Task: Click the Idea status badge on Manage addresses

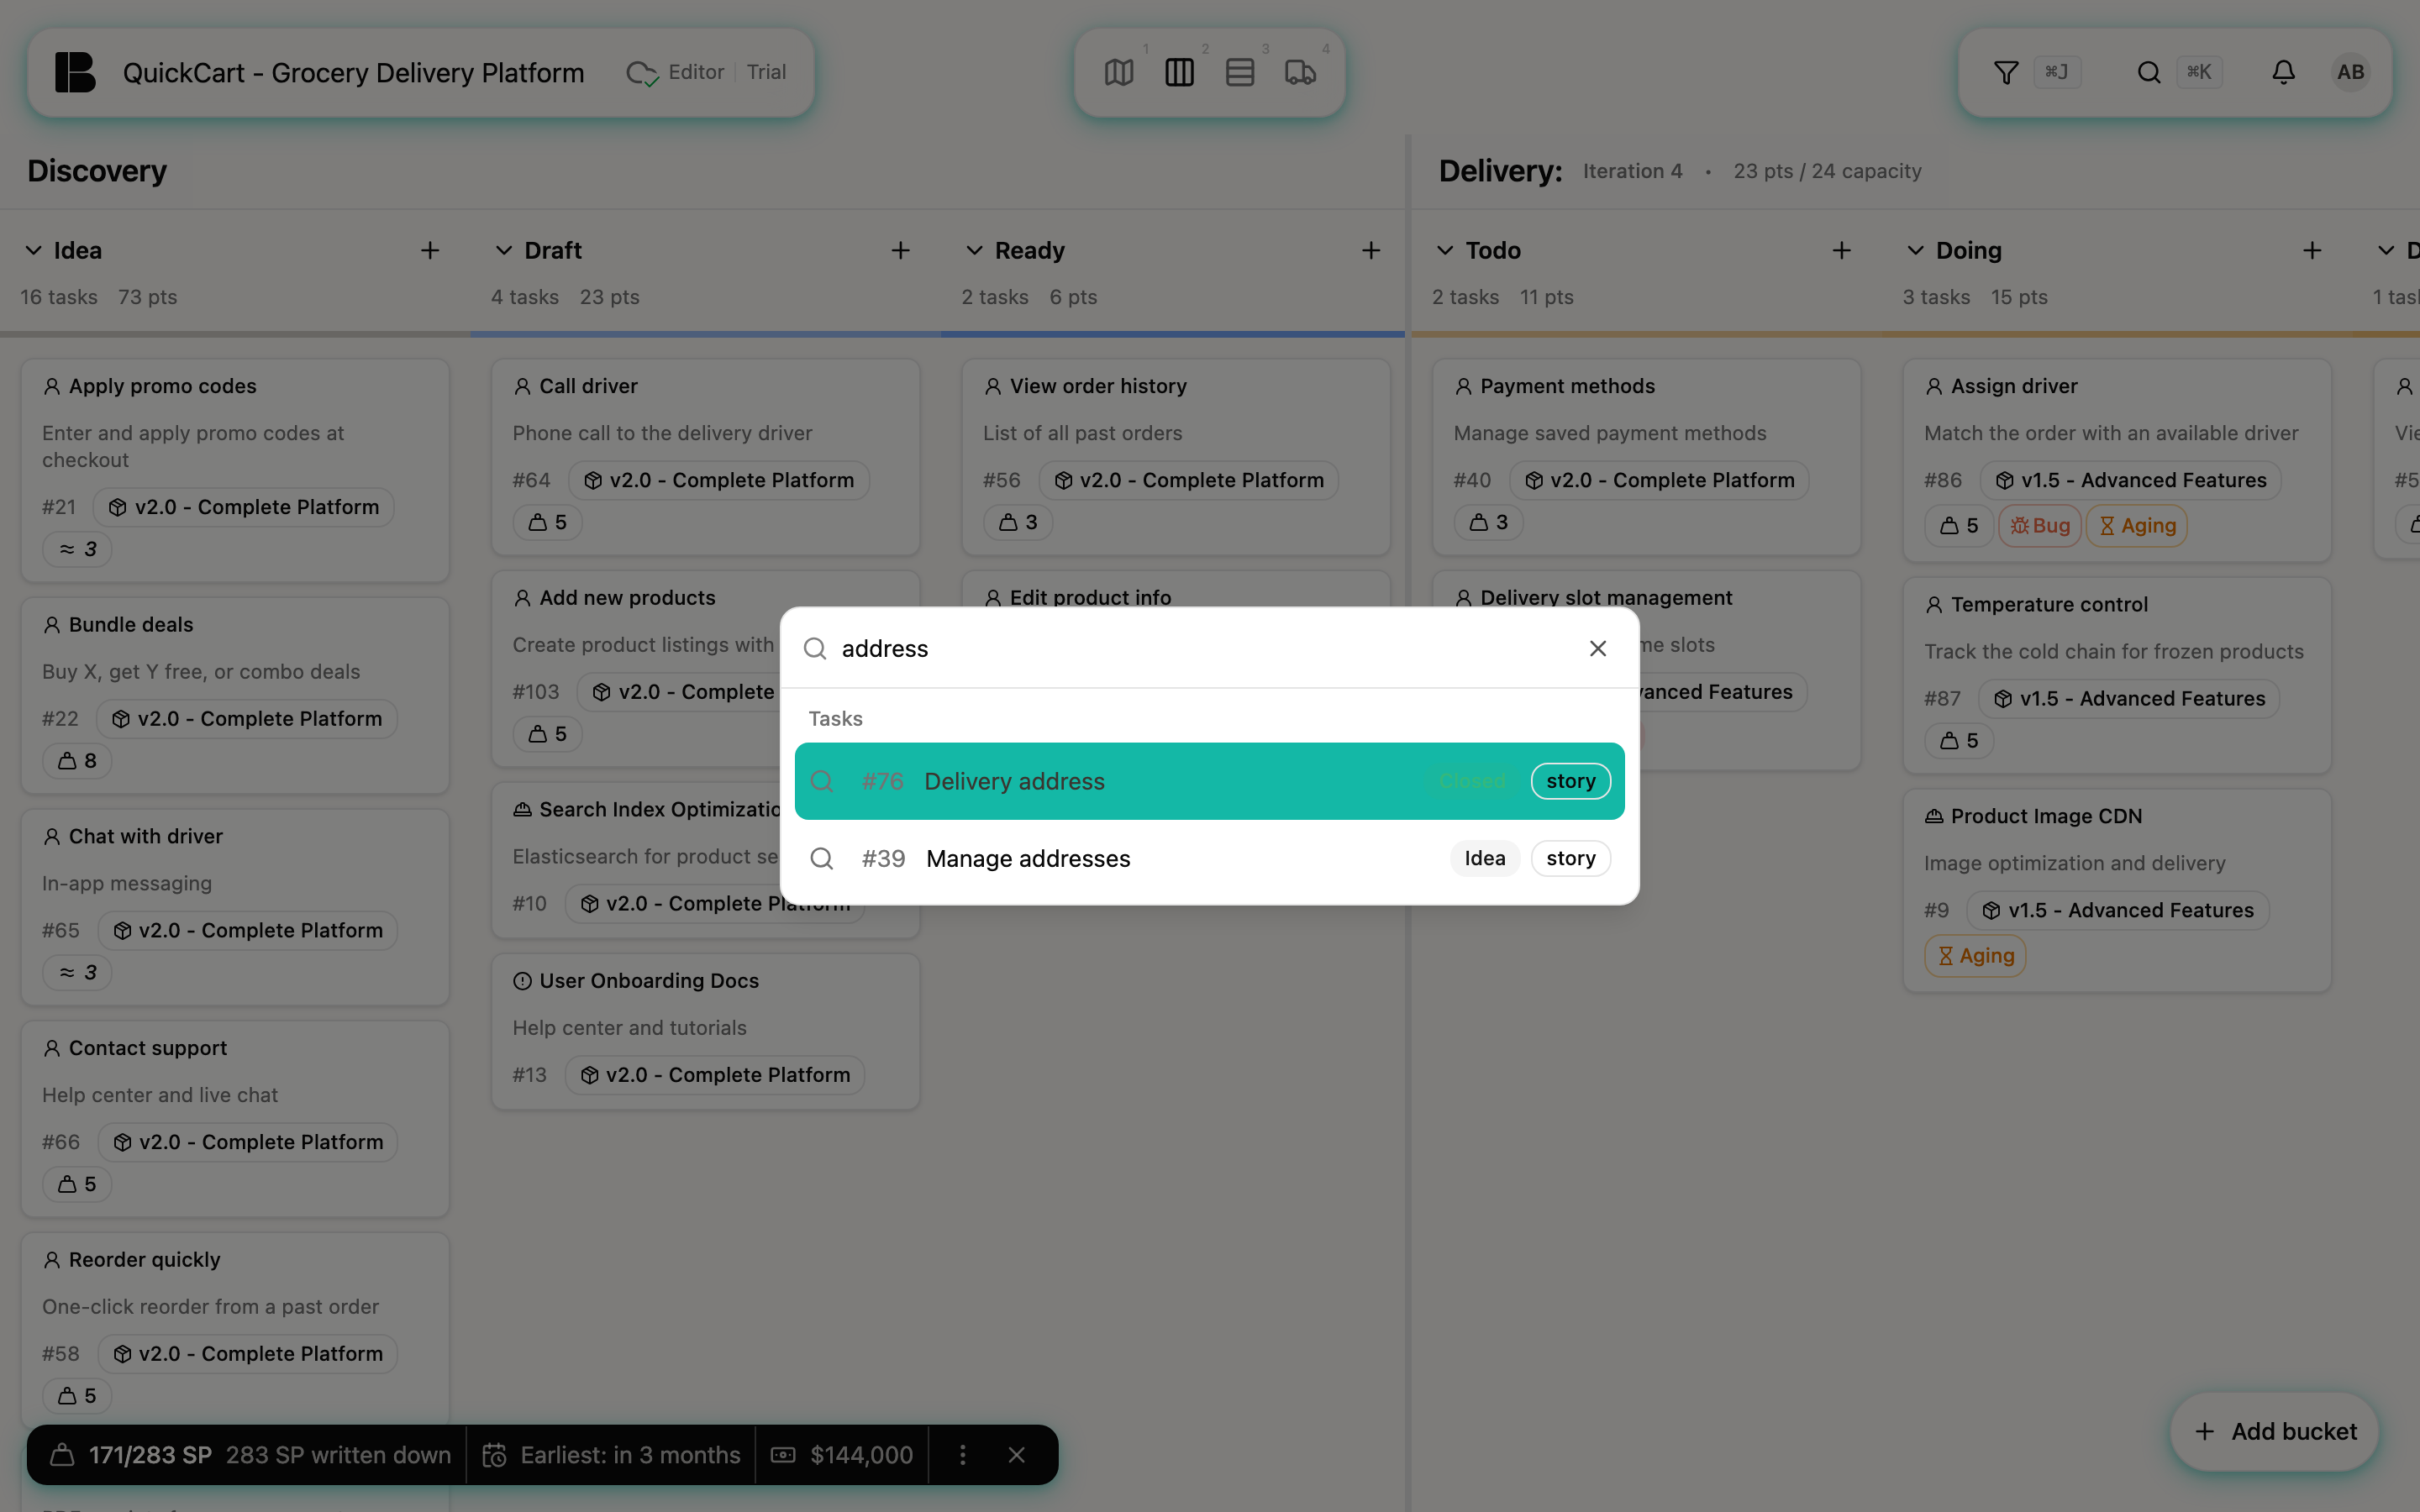Action: click(1485, 858)
